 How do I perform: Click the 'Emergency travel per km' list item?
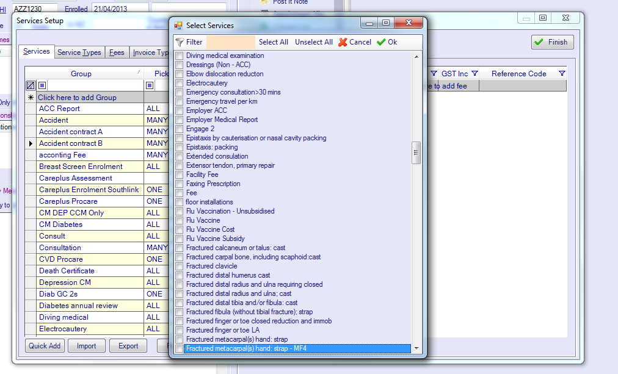click(x=222, y=101)
